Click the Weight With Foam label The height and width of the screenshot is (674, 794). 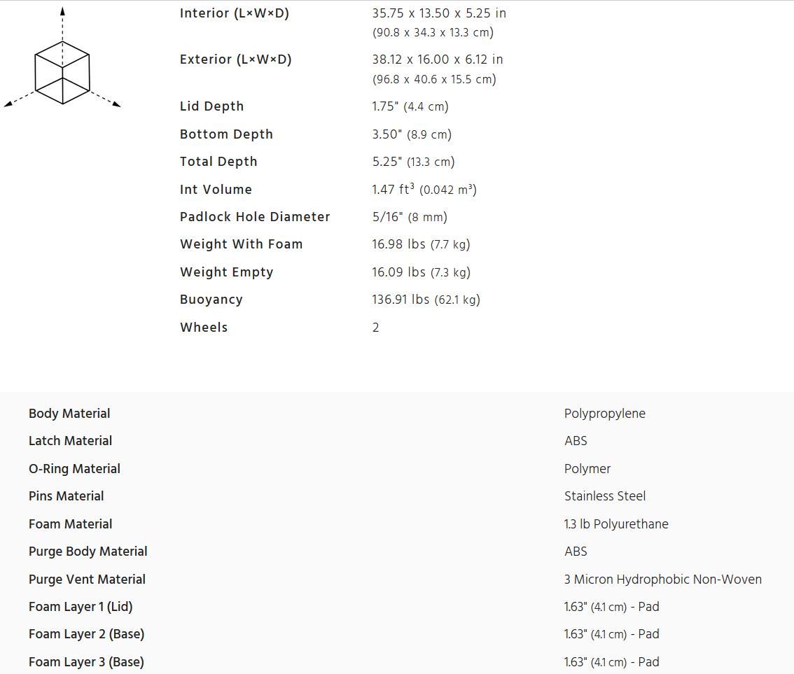point(241,244)
